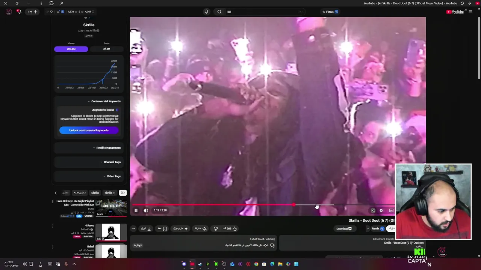Screen dimensions: 481x270
Task: Open the browser three-dot menu
Action: (41, 3)
